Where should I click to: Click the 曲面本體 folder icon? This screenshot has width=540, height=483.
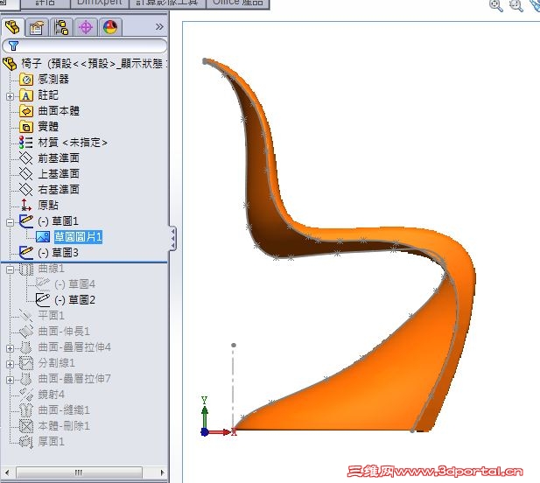26,111
